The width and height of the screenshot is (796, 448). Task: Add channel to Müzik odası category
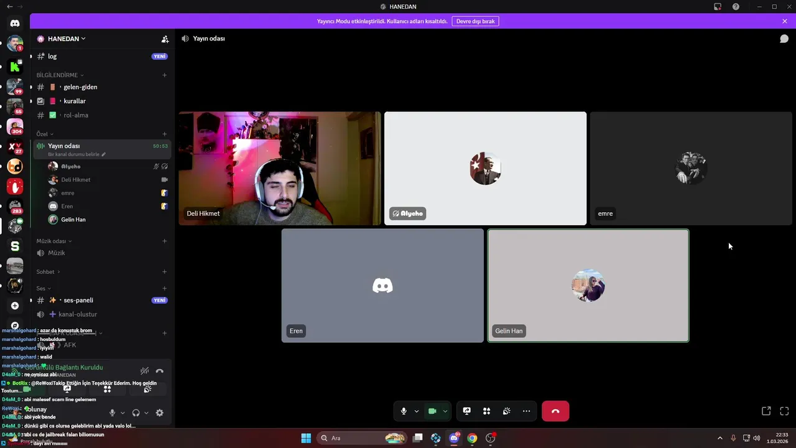[x=165, y=241]
